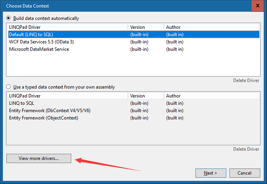Pick LINQ to SQL in typed context list
This screenshot has height=184, width=267.
point(133,103)
